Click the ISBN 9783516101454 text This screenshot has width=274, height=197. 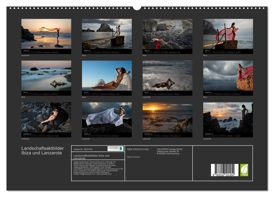coord(138,149)
